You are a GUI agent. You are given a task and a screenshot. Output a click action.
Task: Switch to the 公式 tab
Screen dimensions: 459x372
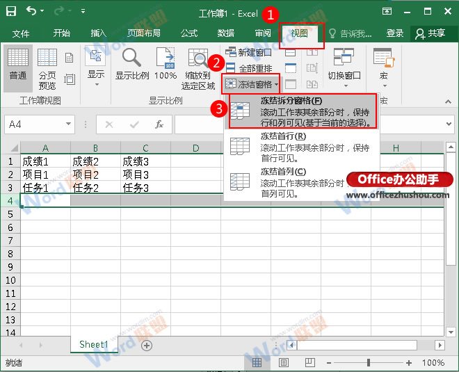click(x=189, y=33)
